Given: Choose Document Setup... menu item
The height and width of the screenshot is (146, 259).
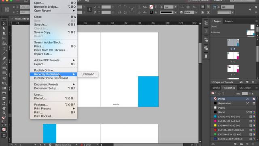Looking at the screenshot, I should pyautogui.click(x=53, y=88).
